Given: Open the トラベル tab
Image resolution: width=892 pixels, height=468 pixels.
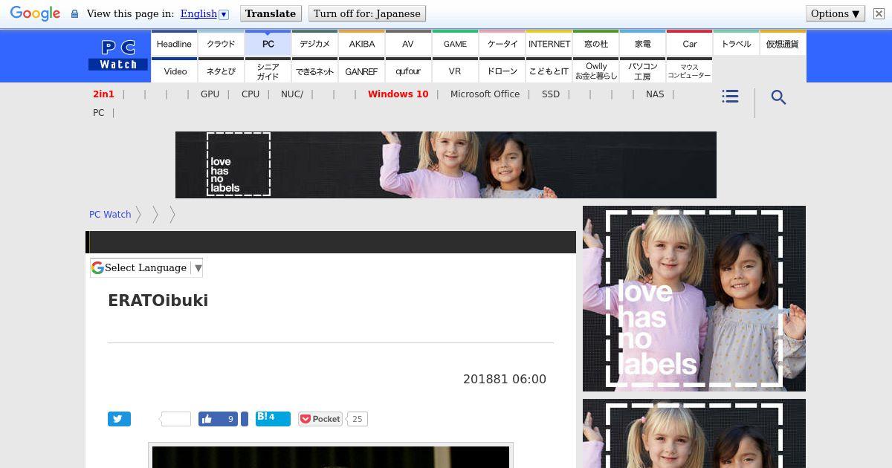Looking at the screenshot, I should (x=736, y=43).
